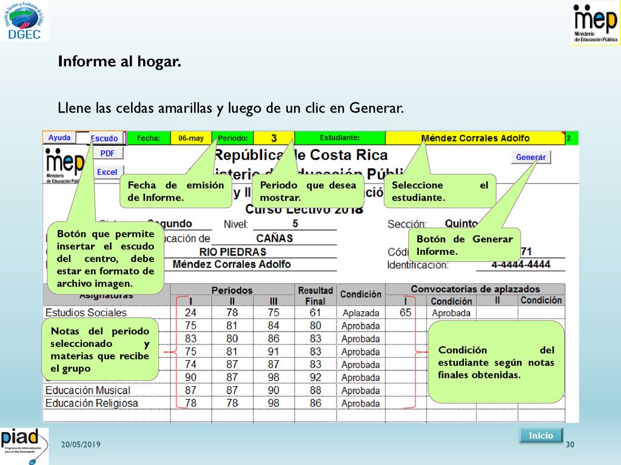621x465 pixels.
Task: Click the identification number 4-4444-4444
Action: tap(520, 265)
